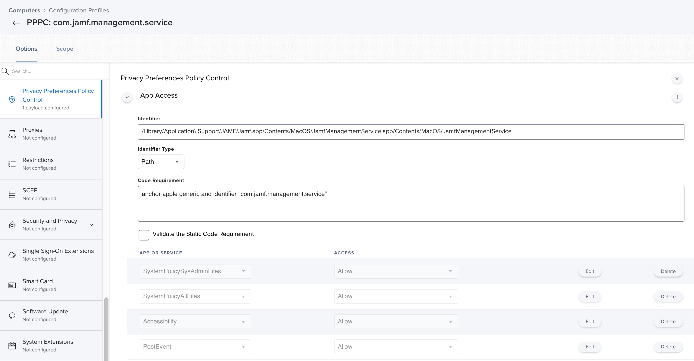
Task: Click the Security and Privacy house icon
Action: click(x=12, y=225)
